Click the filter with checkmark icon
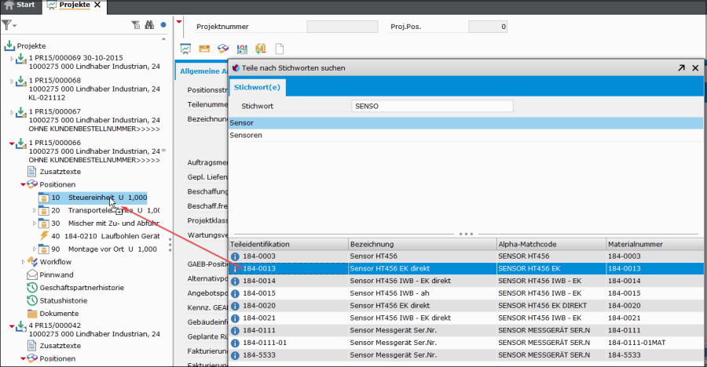 coord(135,25)
